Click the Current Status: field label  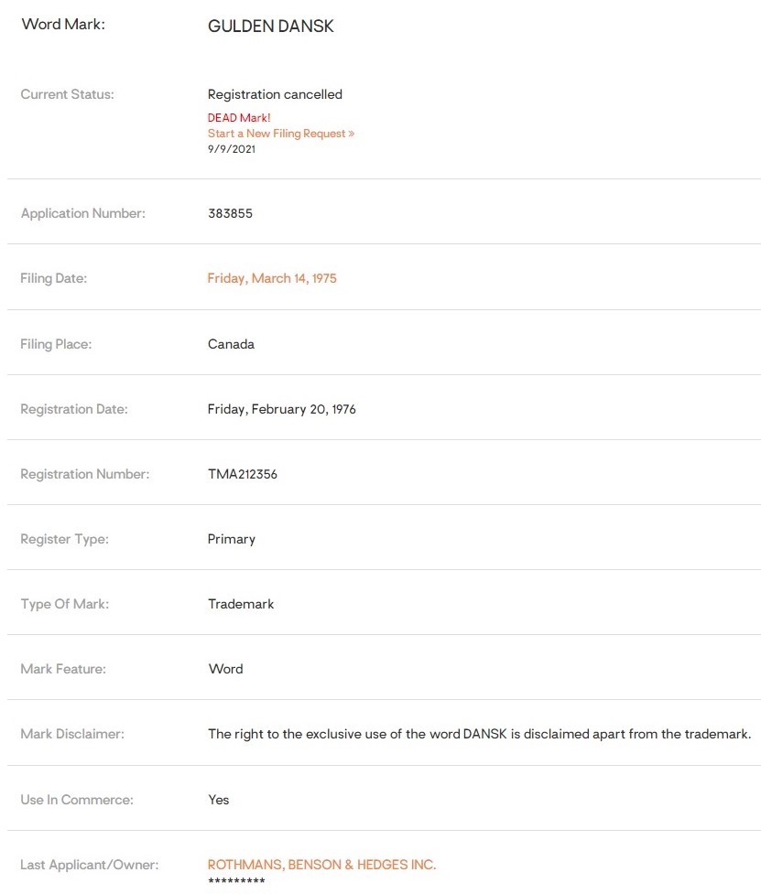click(x=67, y=94)
